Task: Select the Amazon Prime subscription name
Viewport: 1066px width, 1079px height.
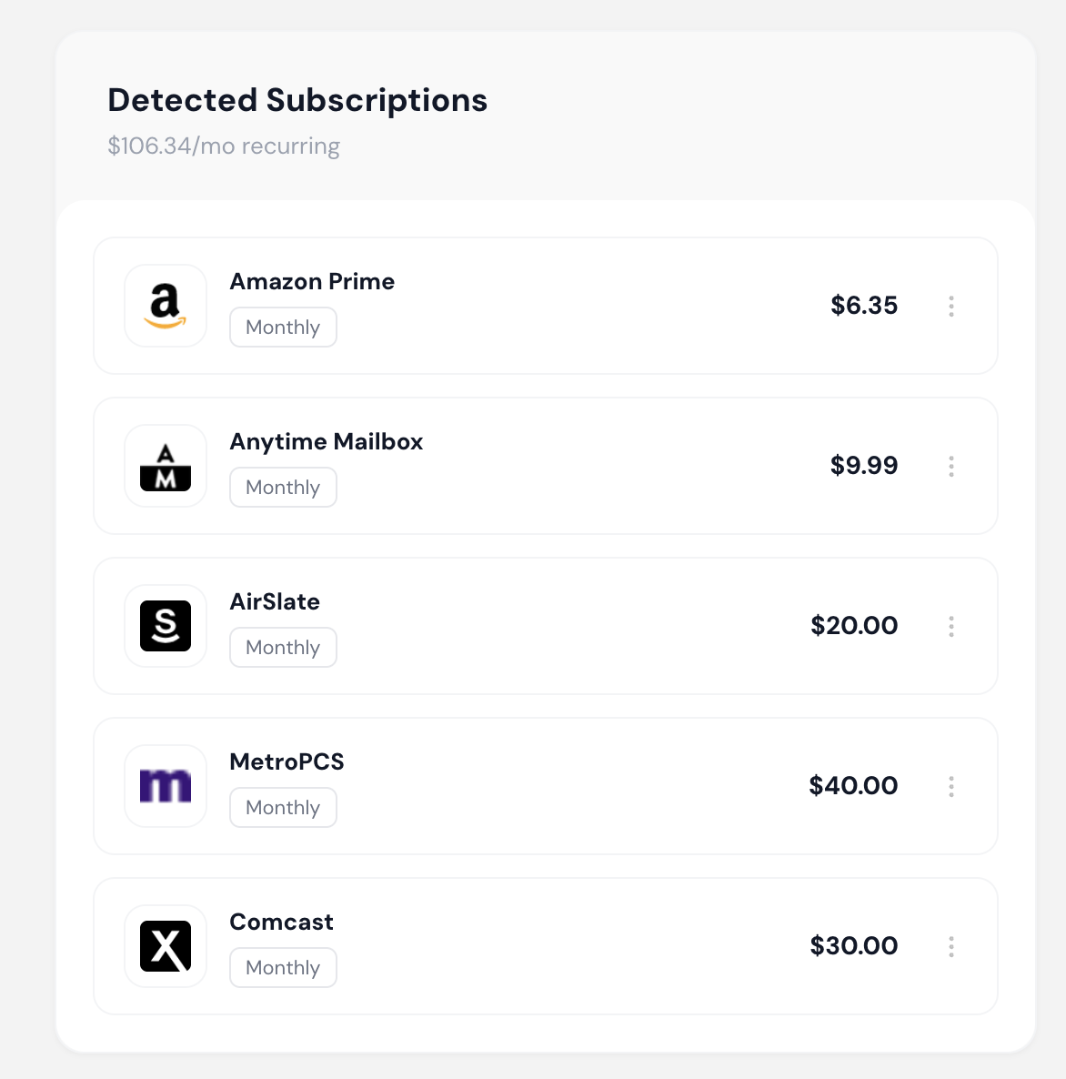Action: coord(312,282)
